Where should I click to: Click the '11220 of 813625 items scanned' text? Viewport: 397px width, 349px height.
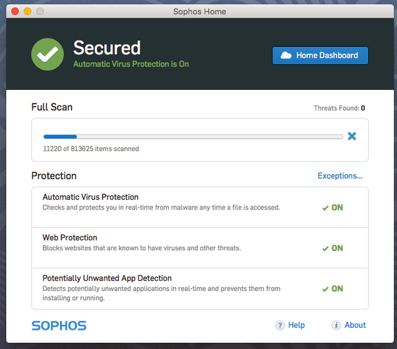(x=91, y=149)
